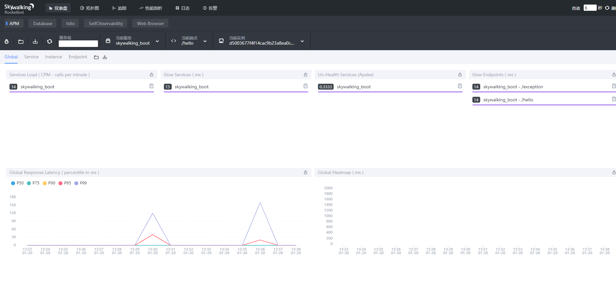This screenshot has height=289, width=616.
Task: Focus the 服务组 service group input
Action: 78,44
